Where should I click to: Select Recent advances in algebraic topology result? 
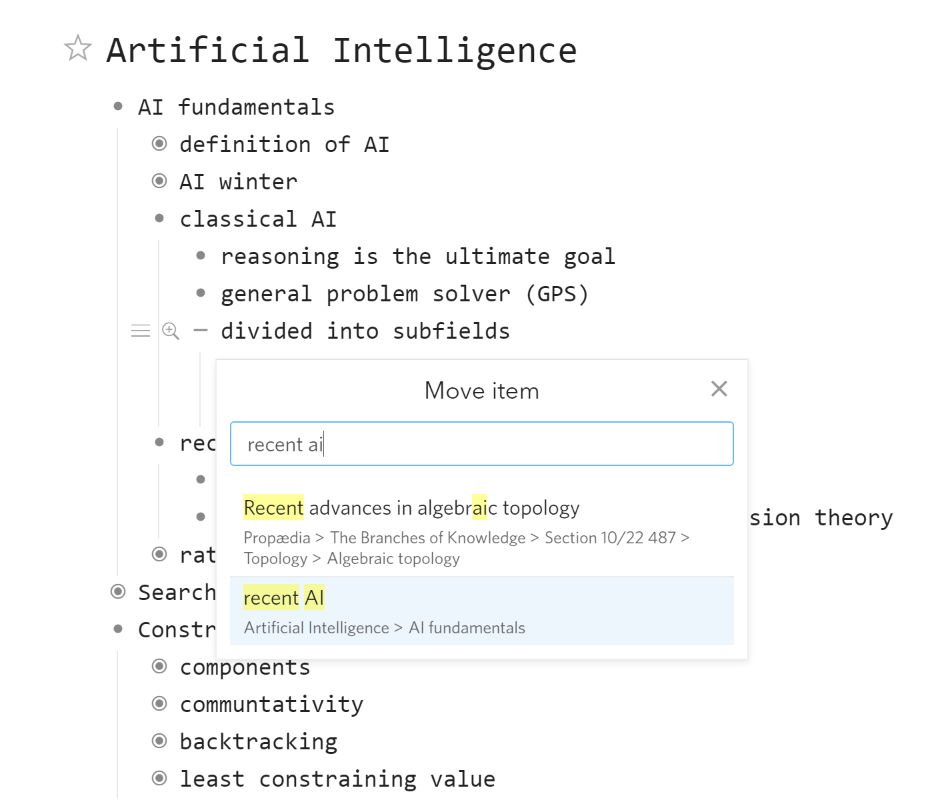pyautogui.click(x=481, y=531)
